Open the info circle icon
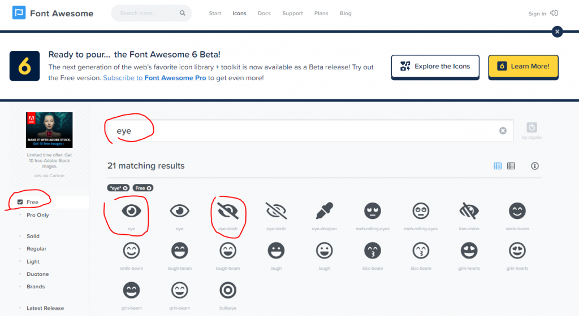The image size is (579, 316). [535, 166]
